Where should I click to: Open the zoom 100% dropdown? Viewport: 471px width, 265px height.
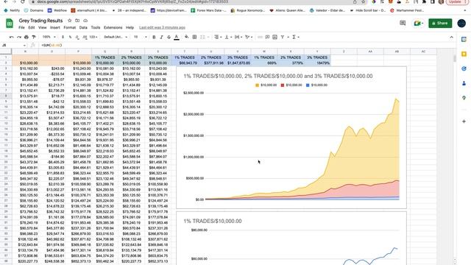49,37
